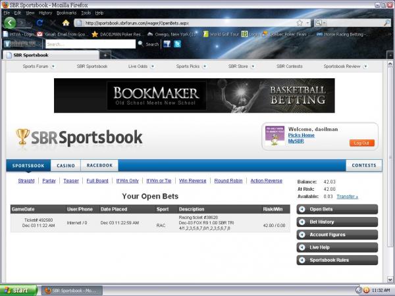Click the browser back arrow button
The image size is (395, 296).
coord(11,23)
